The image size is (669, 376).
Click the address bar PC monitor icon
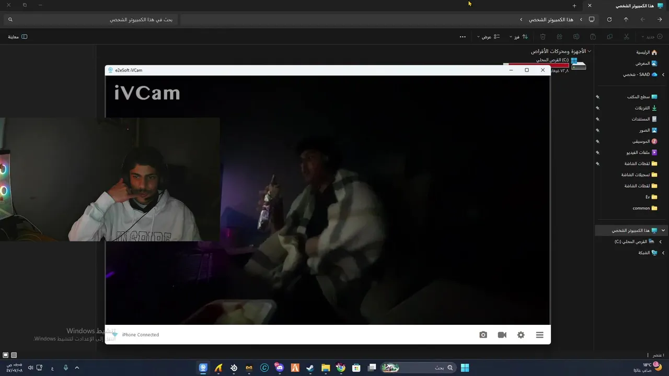pyautogui.click(x=591, y=19)
